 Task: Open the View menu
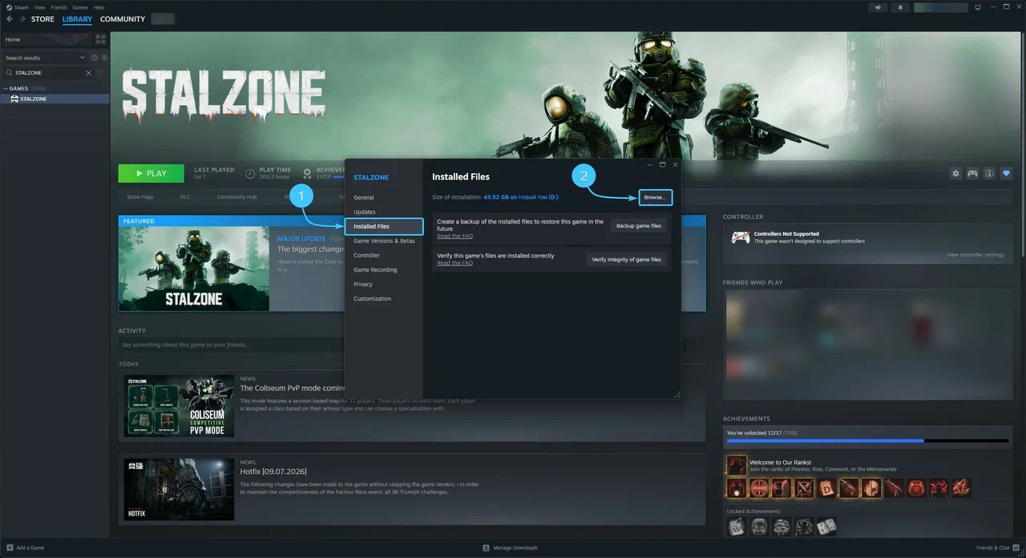[39, 7]
